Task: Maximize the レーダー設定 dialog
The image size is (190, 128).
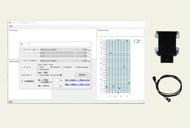Action: 82,44
